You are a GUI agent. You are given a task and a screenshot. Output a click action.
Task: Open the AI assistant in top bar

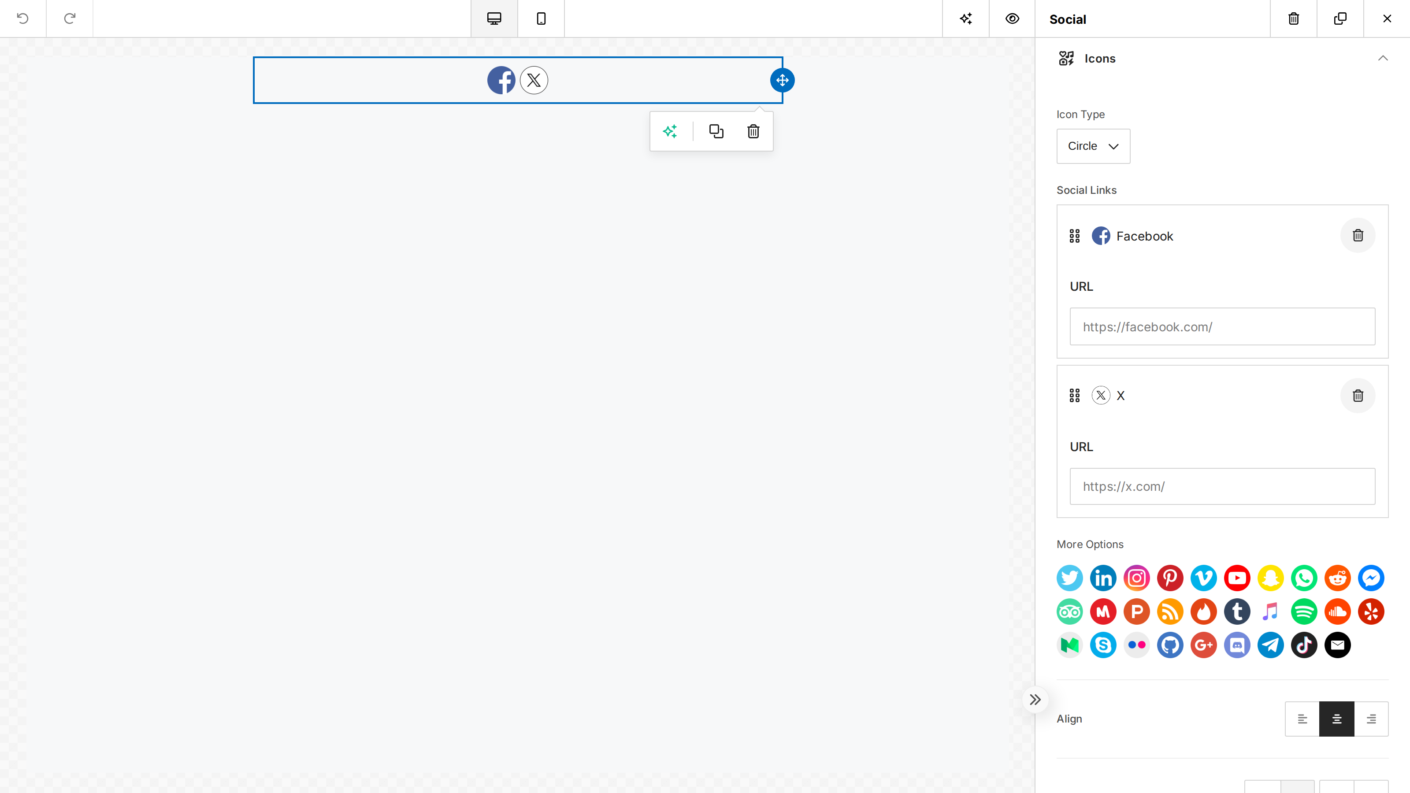pos(965,19)
